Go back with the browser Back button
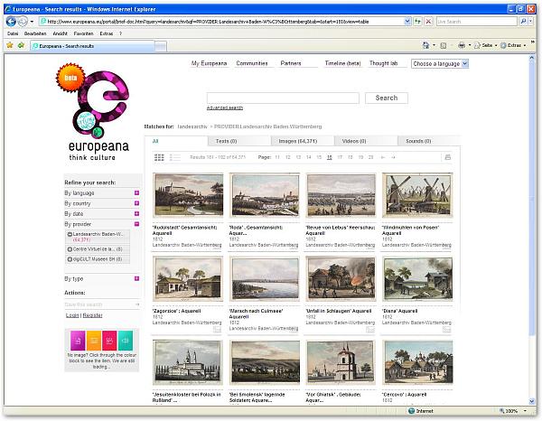Screen dimensions: 542x421 [x=11, y=22]
